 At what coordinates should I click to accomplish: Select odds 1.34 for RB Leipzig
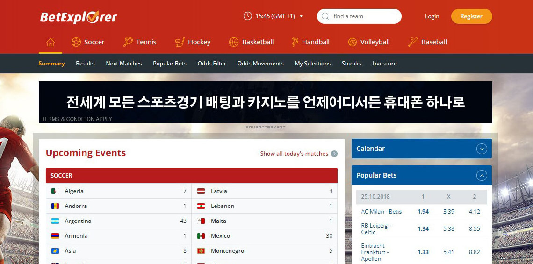point(423,228)
